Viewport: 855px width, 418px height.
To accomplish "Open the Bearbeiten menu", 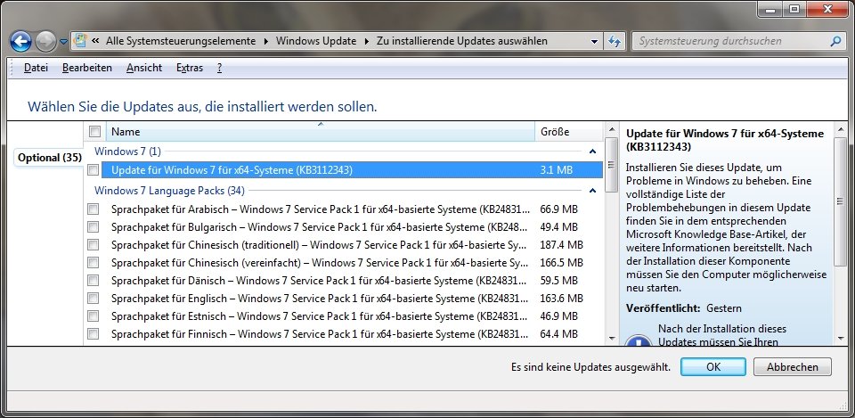I will coord(87,68).
